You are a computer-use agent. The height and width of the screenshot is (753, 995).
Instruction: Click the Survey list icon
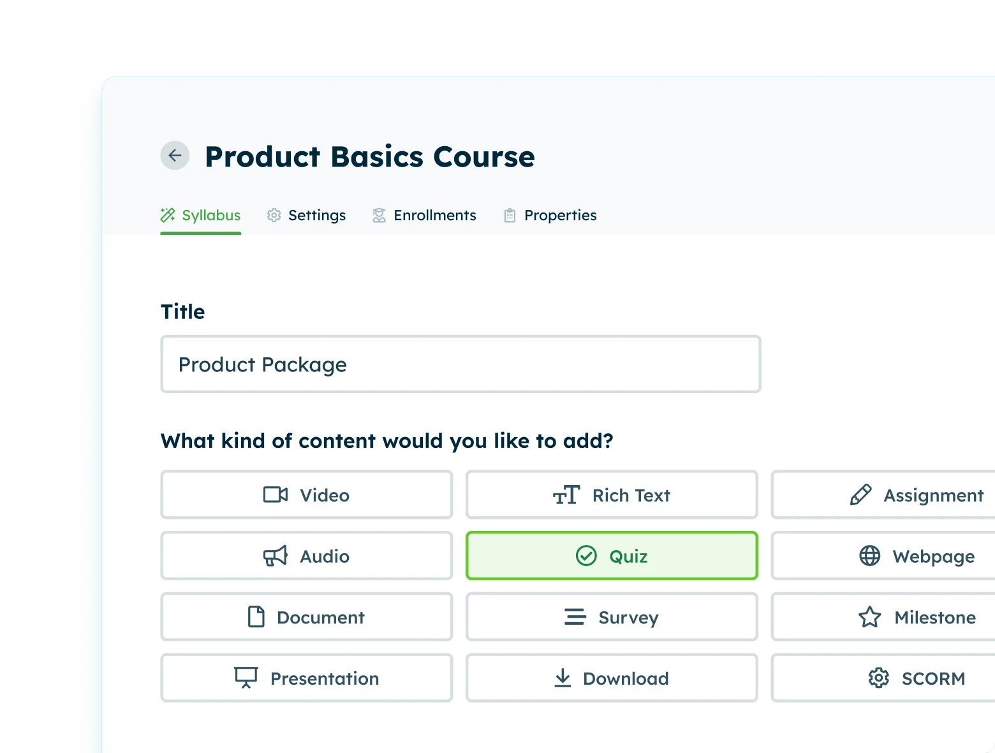tap(575, 617)
